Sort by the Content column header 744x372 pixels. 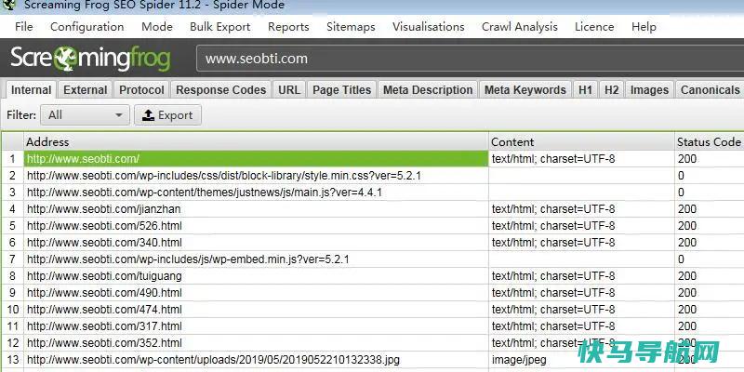(x=582, y=142)
